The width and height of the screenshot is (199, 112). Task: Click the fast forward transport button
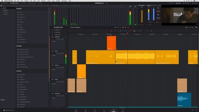(118, 27)
